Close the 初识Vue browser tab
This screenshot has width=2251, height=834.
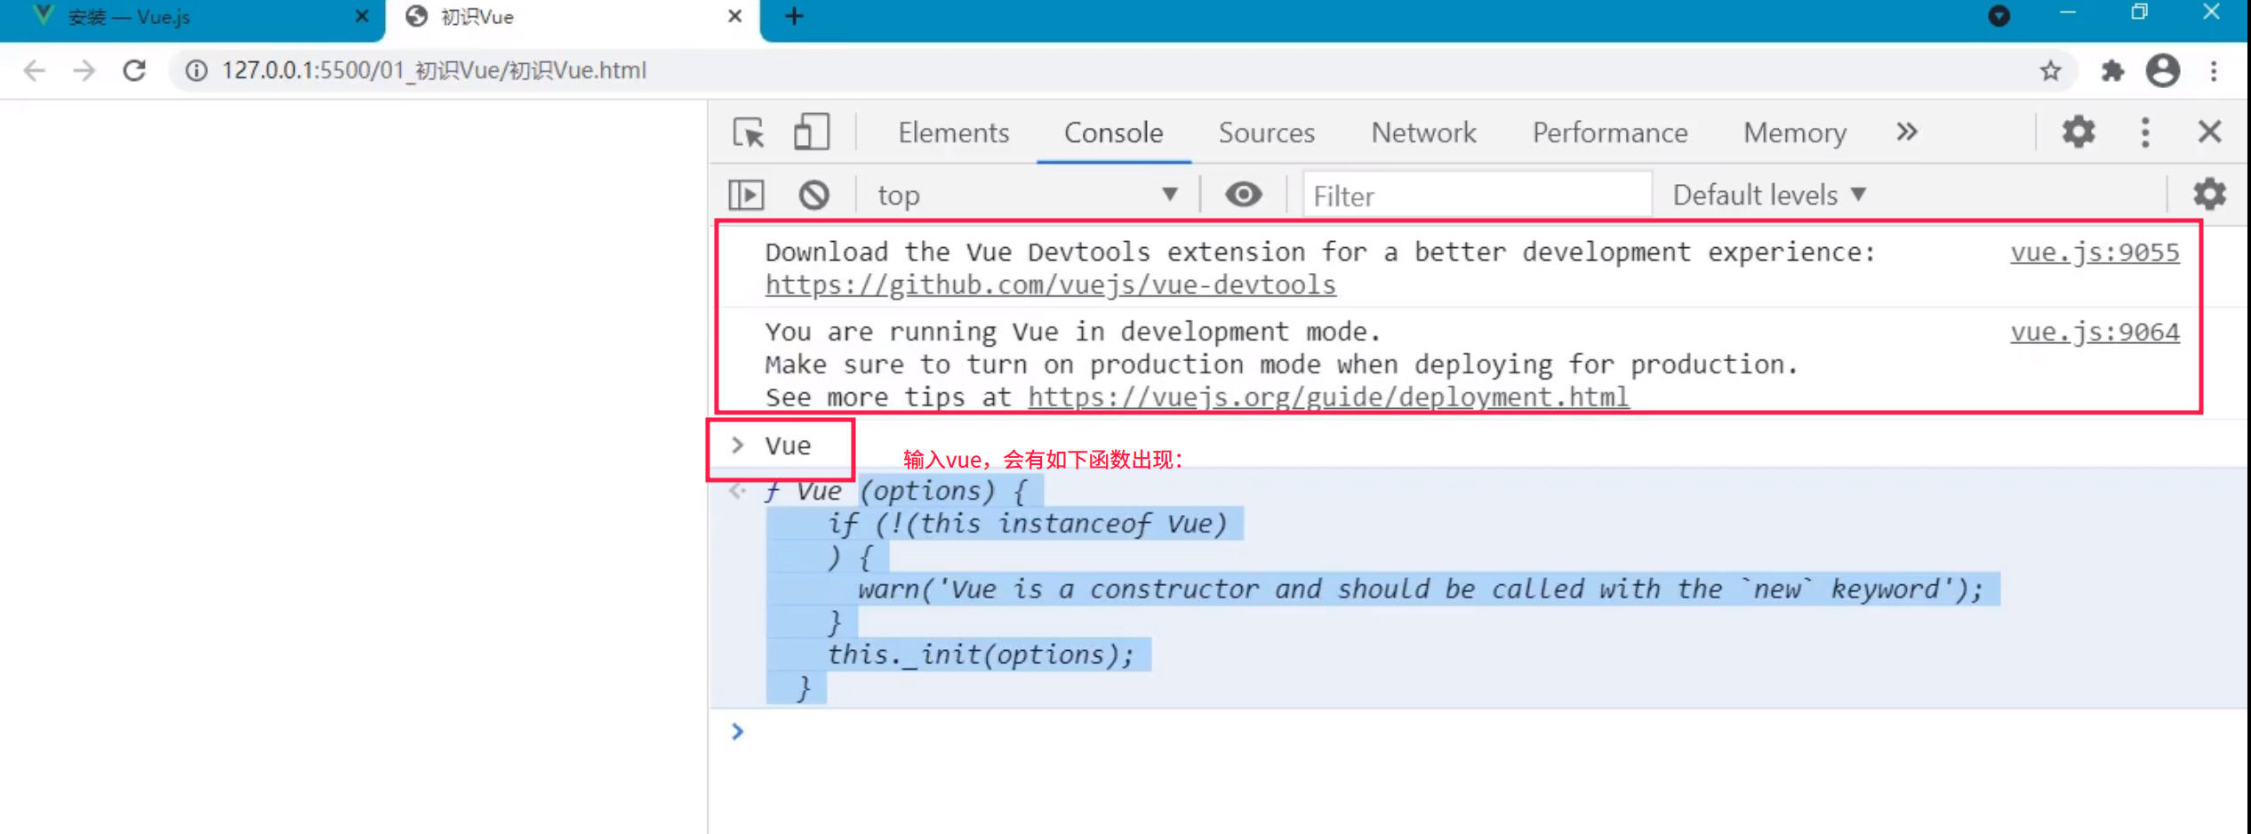734,16
